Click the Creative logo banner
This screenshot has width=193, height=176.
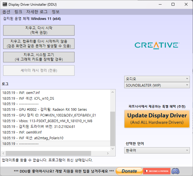[x=157, y=45]
